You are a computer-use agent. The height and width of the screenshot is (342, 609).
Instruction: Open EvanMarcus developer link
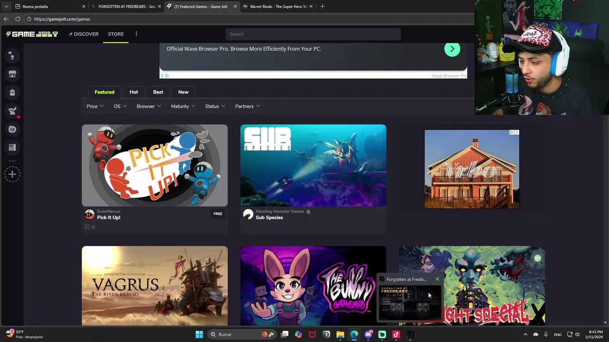(x=108, y=211)
